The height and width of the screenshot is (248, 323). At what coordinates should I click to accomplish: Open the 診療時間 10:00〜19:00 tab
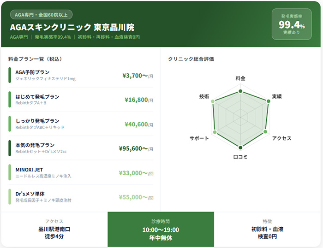[161, 230]
